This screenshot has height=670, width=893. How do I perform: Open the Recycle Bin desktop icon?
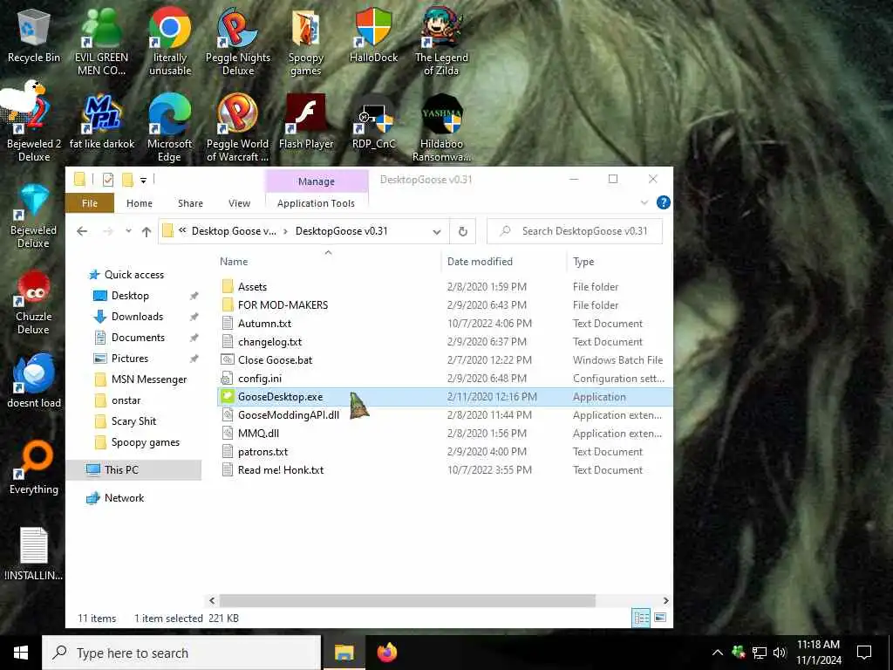(34, 35)
